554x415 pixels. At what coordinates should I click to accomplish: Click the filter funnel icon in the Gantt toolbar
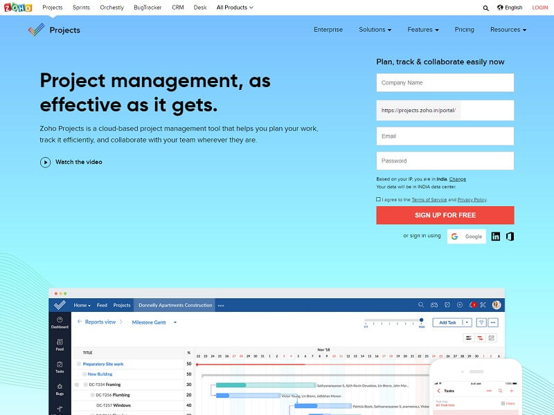click(481, 322)
